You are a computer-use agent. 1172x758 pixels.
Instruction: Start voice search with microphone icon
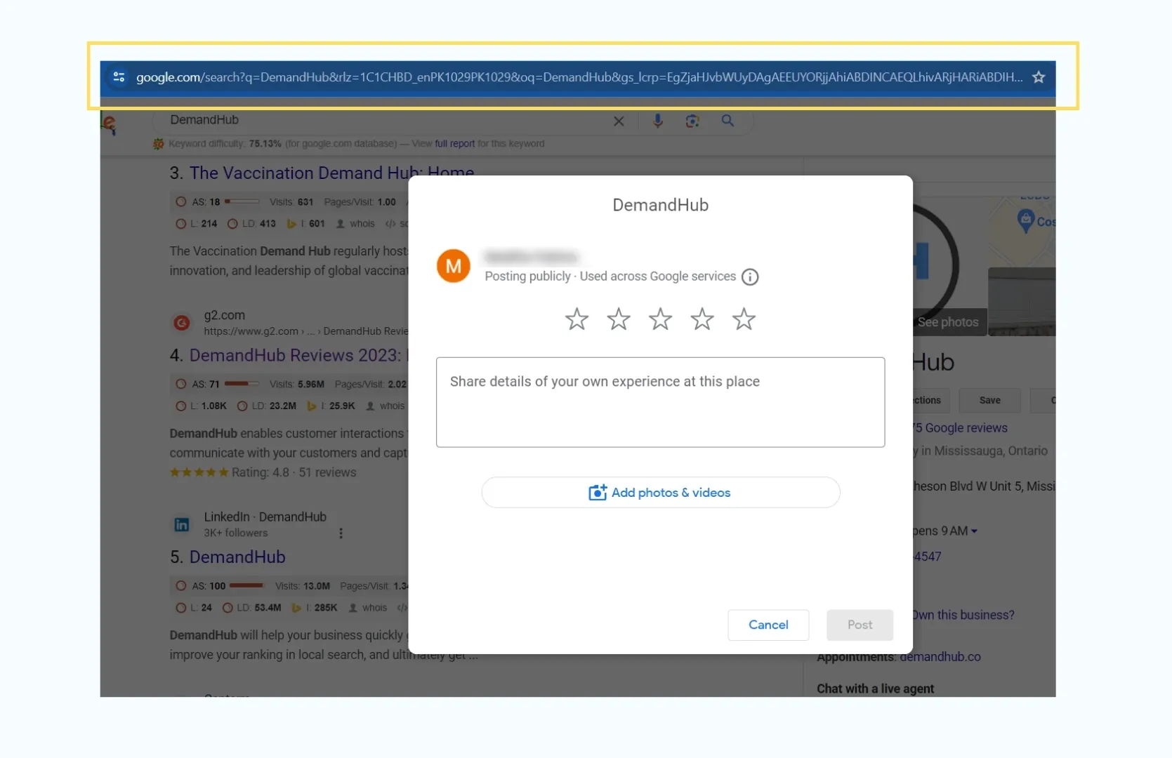click(x=657, y=121)
